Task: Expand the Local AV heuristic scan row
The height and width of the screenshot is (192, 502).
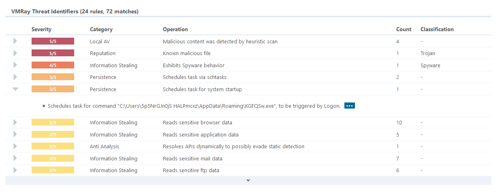Action: pos(15,41)
